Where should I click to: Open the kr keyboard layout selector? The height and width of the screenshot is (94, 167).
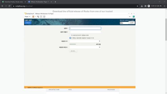124,23
